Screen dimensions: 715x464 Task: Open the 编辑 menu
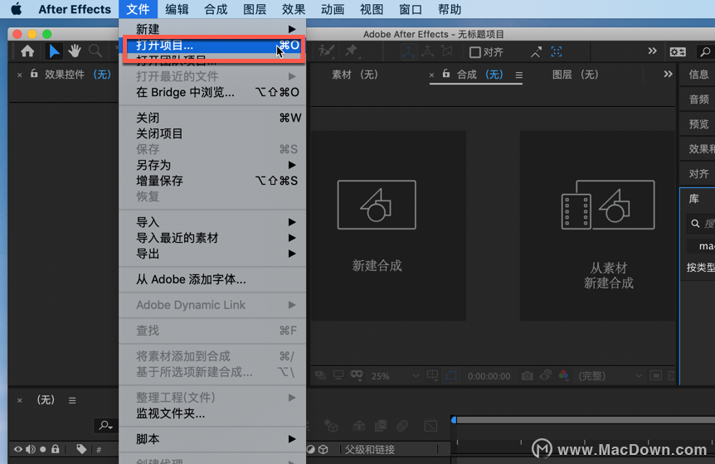pos(177,9)
